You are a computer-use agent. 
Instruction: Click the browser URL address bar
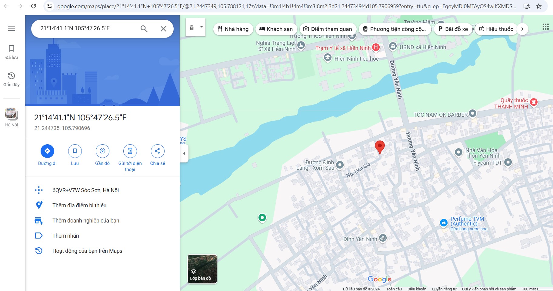click(286, 6)
